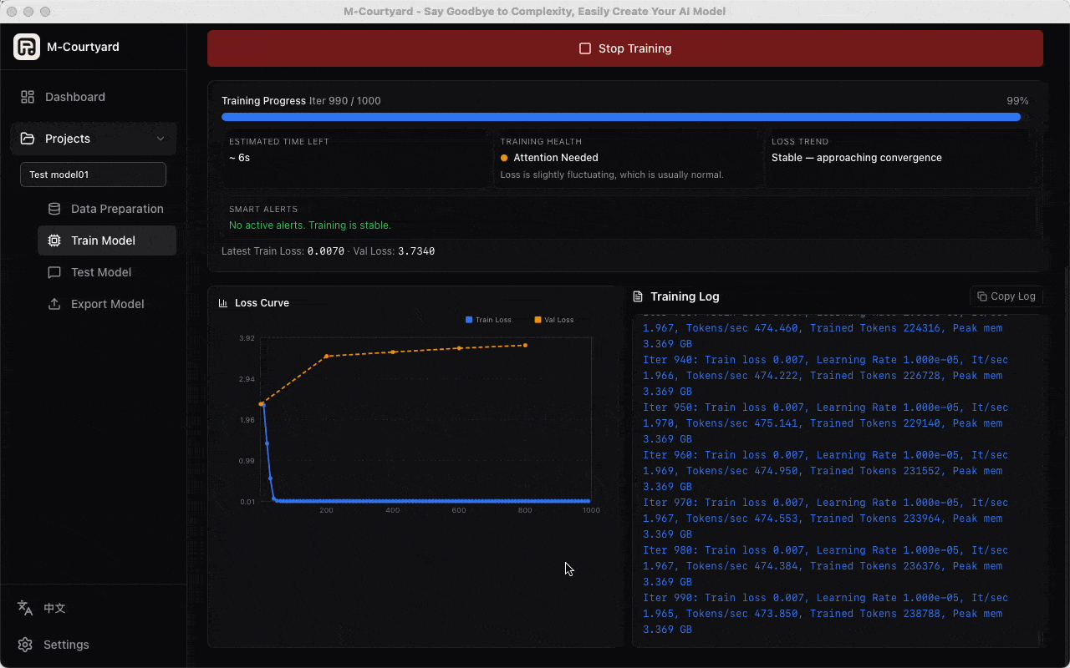The height and width of the screenshot is (668, 1070).
Task: Click the M-Courtyard app logo icon
Action: tap(26, 47)
